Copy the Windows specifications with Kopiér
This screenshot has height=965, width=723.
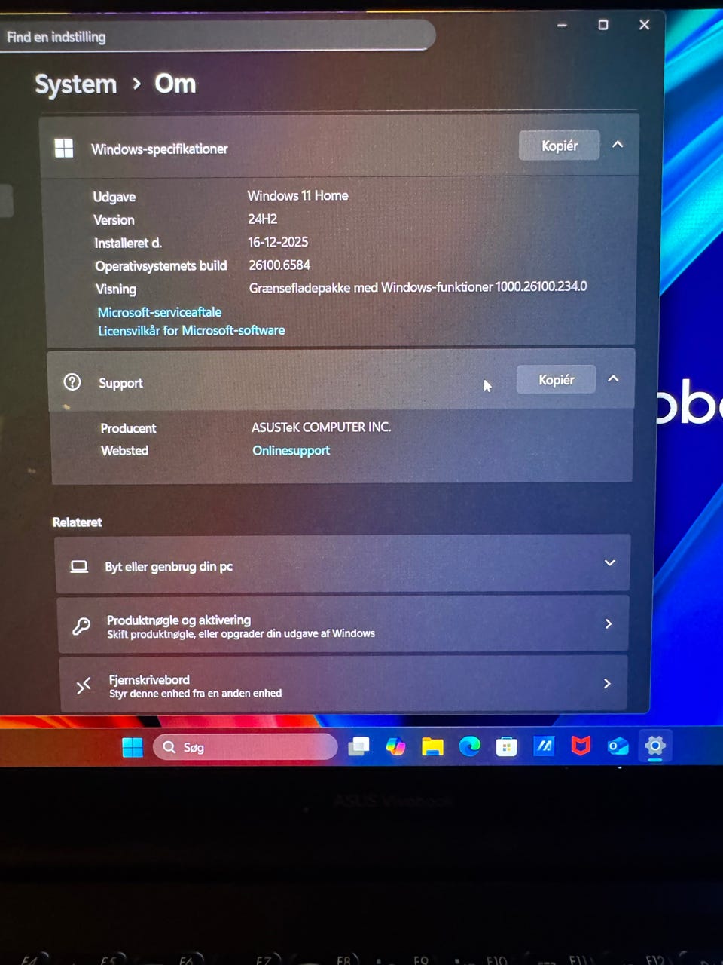point(560,146)
